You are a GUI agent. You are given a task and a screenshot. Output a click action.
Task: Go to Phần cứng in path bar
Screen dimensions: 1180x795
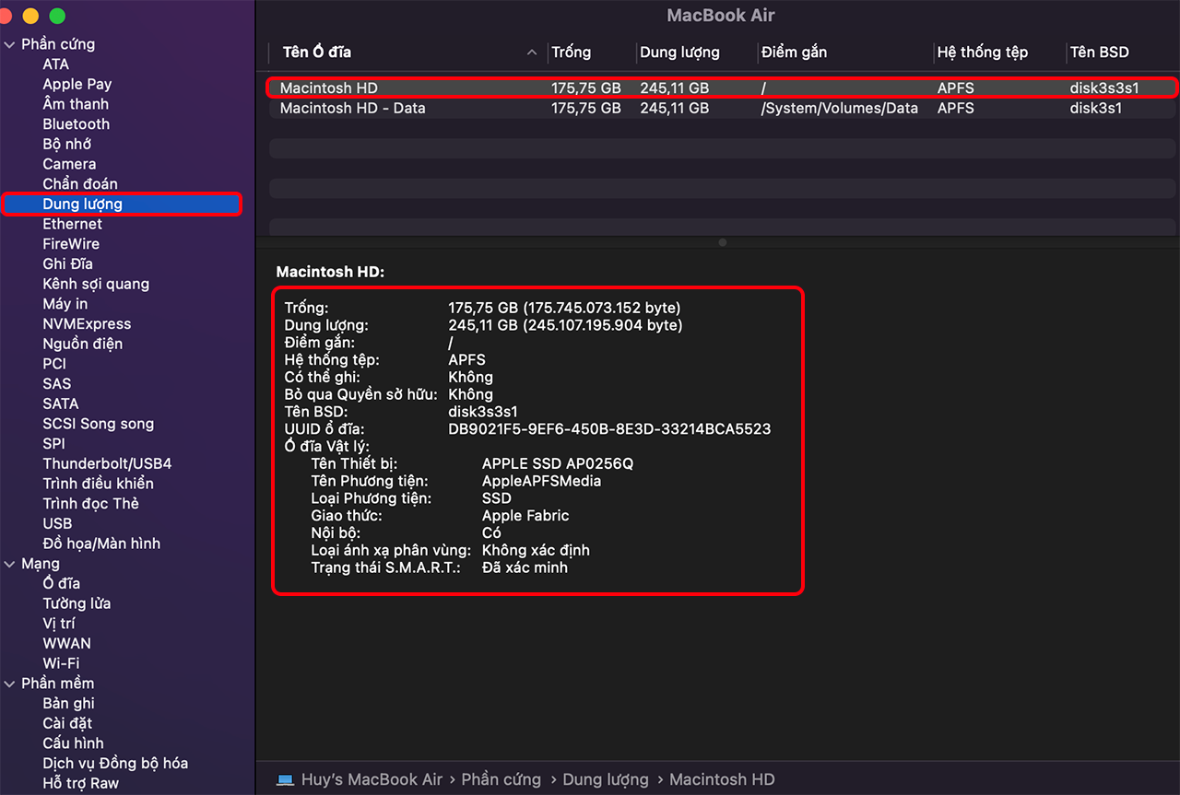pyautogui.click(x=501, y=779)
